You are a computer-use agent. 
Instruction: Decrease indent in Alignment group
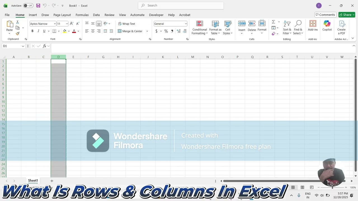click(x=105, y=31)
